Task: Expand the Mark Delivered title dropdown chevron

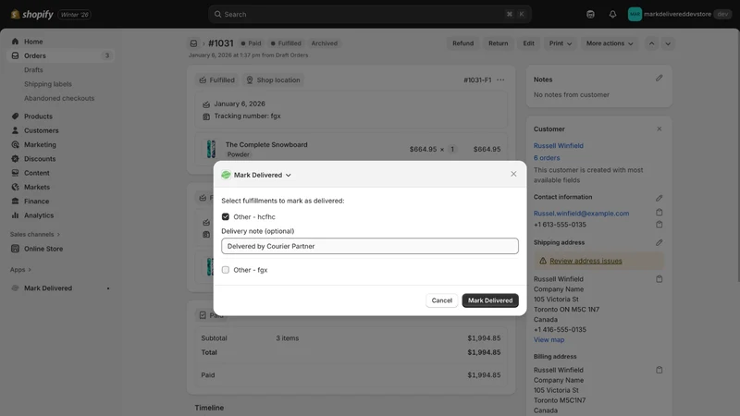Action: click(x=289, y=175)
